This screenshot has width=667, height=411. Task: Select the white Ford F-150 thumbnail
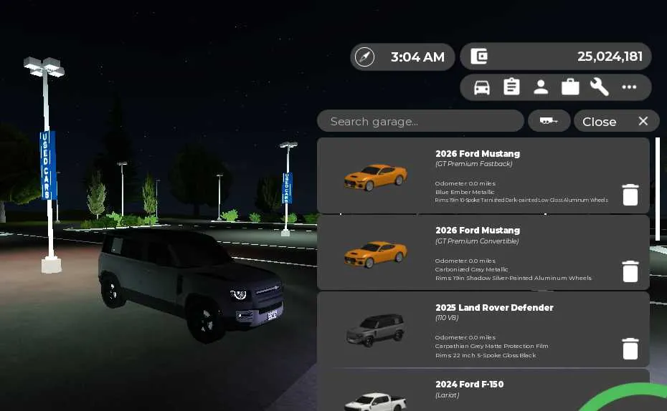376,401
